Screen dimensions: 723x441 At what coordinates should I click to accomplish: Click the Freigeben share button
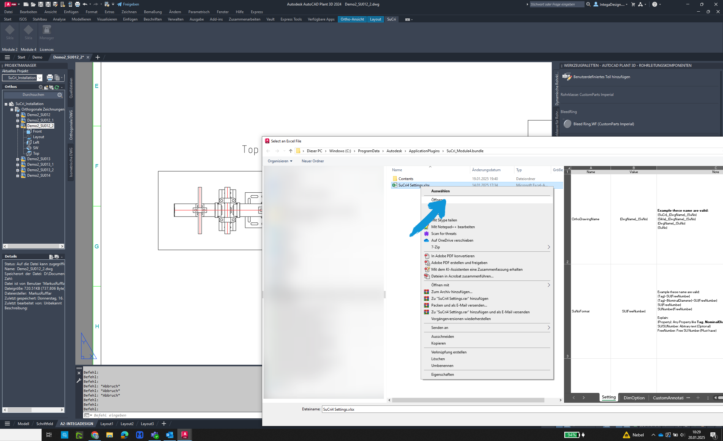coord(128,4)
